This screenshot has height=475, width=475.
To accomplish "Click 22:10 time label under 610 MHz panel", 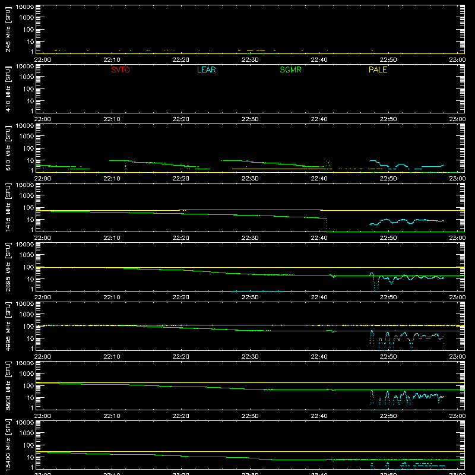I will pos(112,179).
